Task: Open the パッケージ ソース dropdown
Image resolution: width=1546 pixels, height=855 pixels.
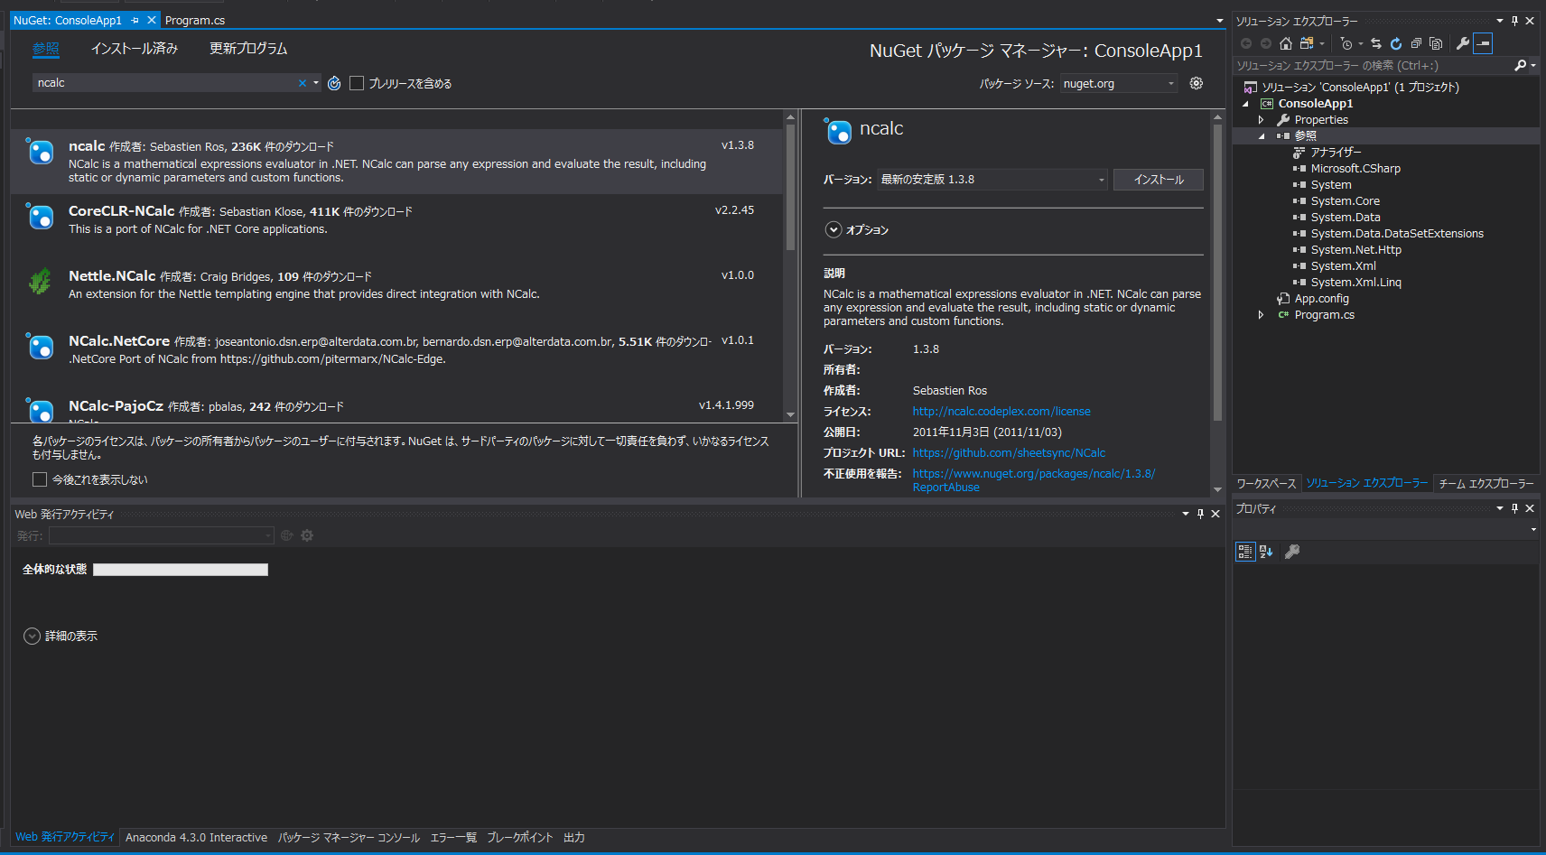Action: click(1118, 83)
